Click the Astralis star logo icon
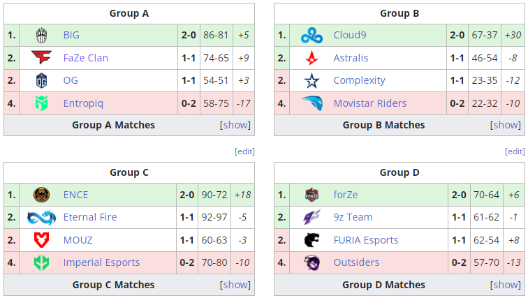Screen dimensions: 528x298 click(312, 58)
